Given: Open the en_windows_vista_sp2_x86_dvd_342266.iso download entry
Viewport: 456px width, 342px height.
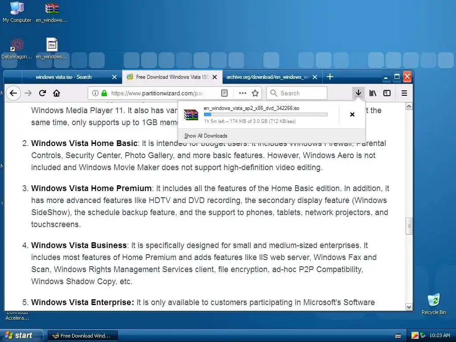Looking at the screenshot, I should click(x=259, y=114).
